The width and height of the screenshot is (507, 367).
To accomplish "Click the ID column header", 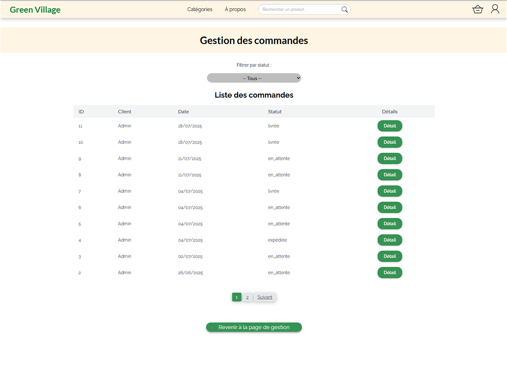I will 81,111.
